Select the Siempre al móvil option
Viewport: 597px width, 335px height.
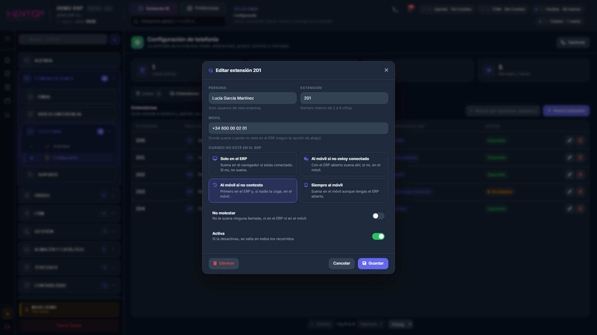click(344, 190)
